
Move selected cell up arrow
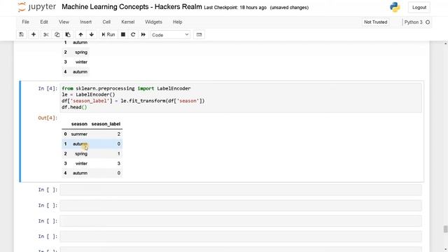pyautogui.click(x=80, y=34)
